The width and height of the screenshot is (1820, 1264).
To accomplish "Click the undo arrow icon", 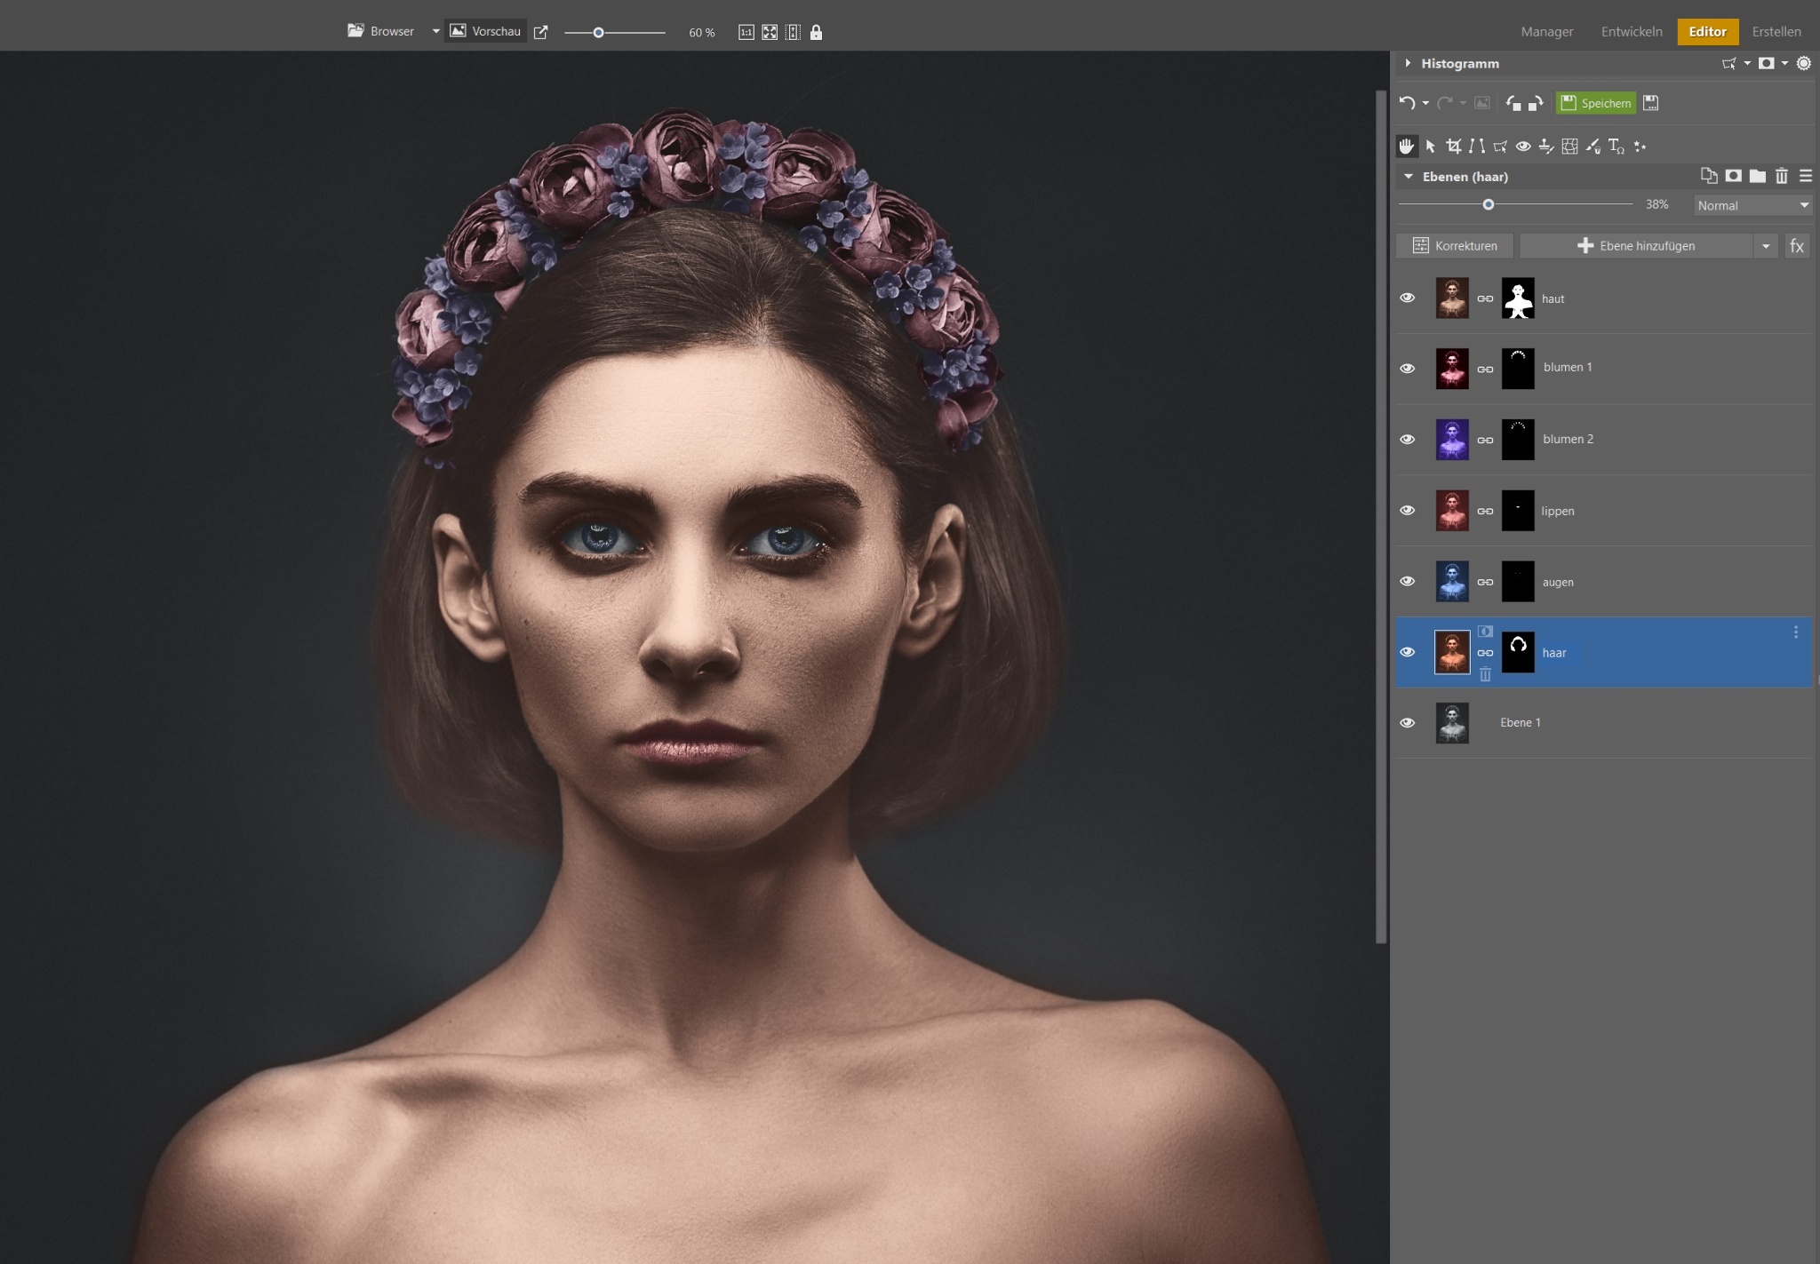I will [1407, 103].
